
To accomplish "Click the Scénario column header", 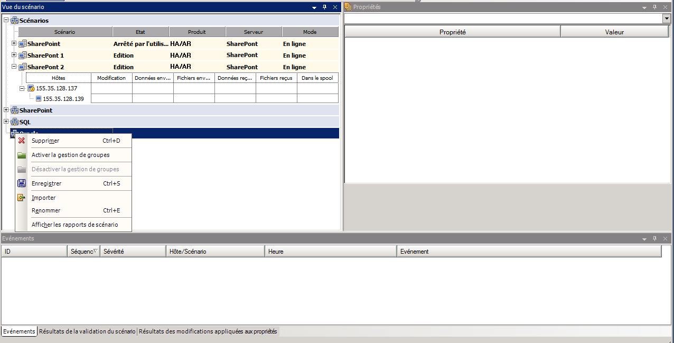I will 65,32.
